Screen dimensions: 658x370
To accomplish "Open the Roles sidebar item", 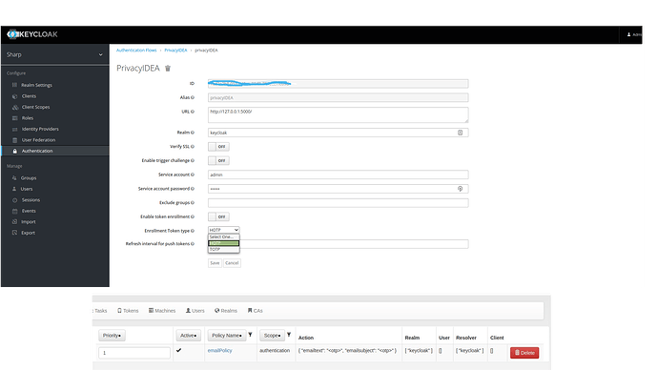I will (28, 118).
